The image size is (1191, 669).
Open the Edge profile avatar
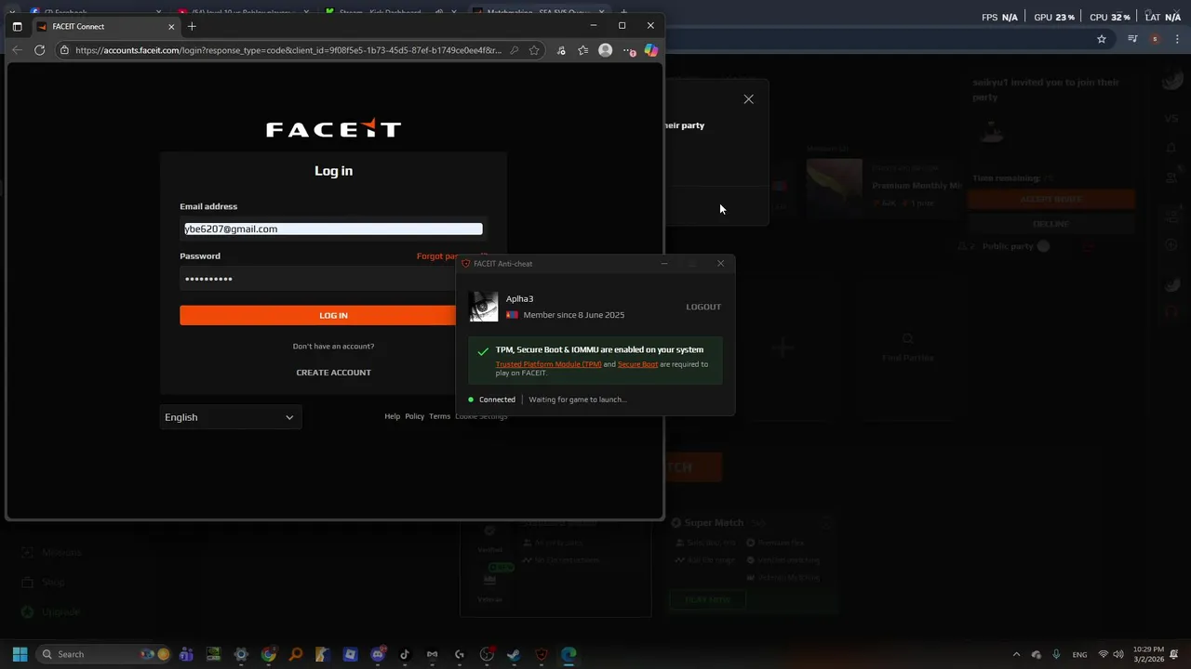click(x=606, y=50)
